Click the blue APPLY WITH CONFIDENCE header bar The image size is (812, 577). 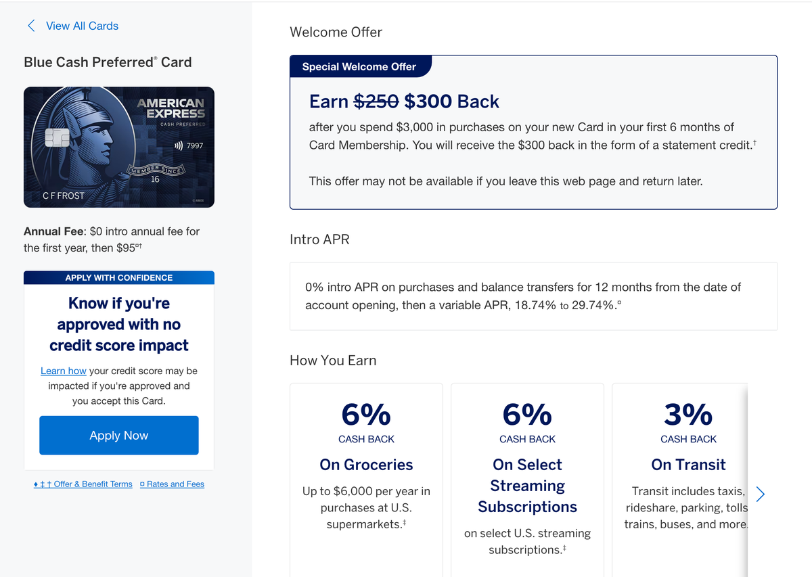coord(118,277)
